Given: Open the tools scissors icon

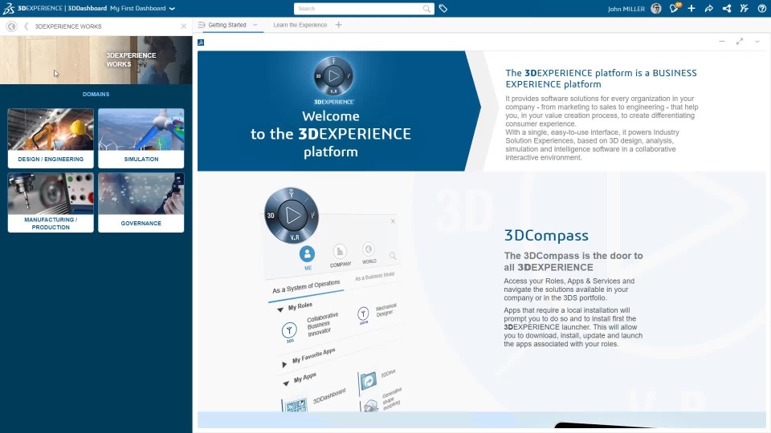Looking at the screenshot, I should 744,8.
